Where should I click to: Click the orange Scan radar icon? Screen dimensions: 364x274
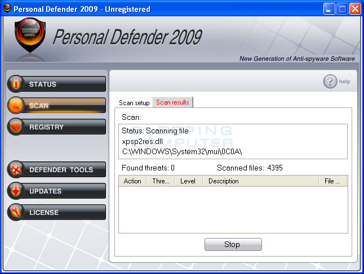pos(16,105)
